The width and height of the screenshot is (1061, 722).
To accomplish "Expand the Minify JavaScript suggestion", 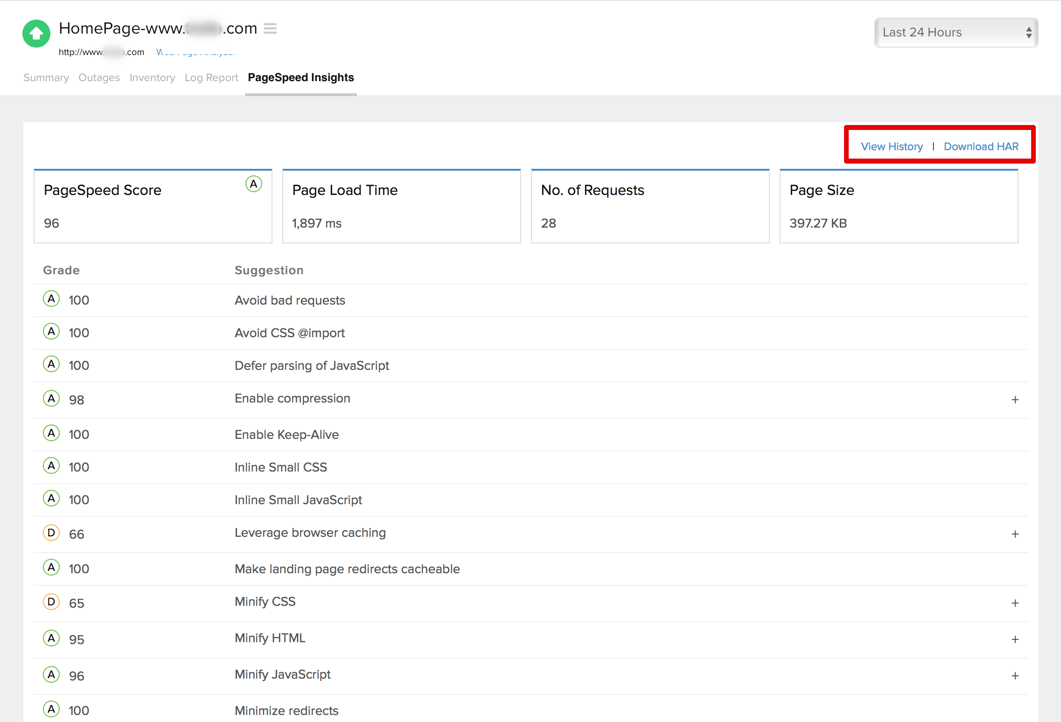I will [x=1016, y=675].
